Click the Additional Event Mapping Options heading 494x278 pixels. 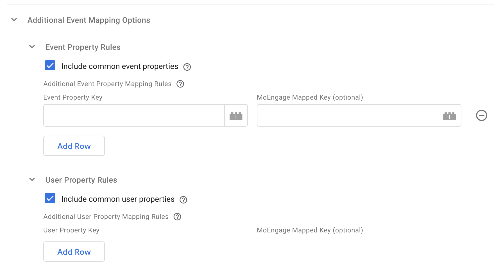pyautogui.click(x=89, y=20)
